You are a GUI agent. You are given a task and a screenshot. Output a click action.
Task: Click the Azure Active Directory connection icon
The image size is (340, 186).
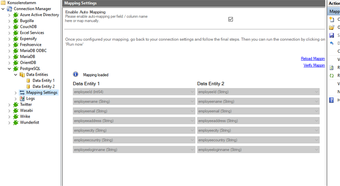[x=16, y=15]
